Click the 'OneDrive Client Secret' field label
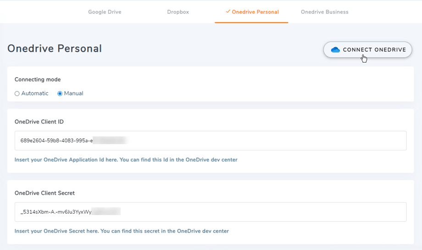Image resolution: width=422 pixels, height=250 pixels. click(x=44, y=193)
